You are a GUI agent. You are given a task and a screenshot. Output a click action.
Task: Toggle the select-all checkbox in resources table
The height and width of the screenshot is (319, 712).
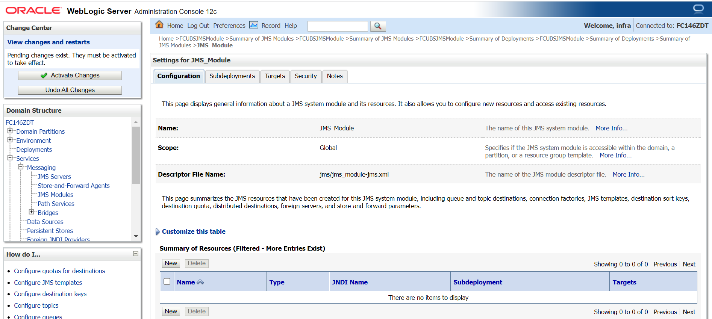tap(167, 281)
